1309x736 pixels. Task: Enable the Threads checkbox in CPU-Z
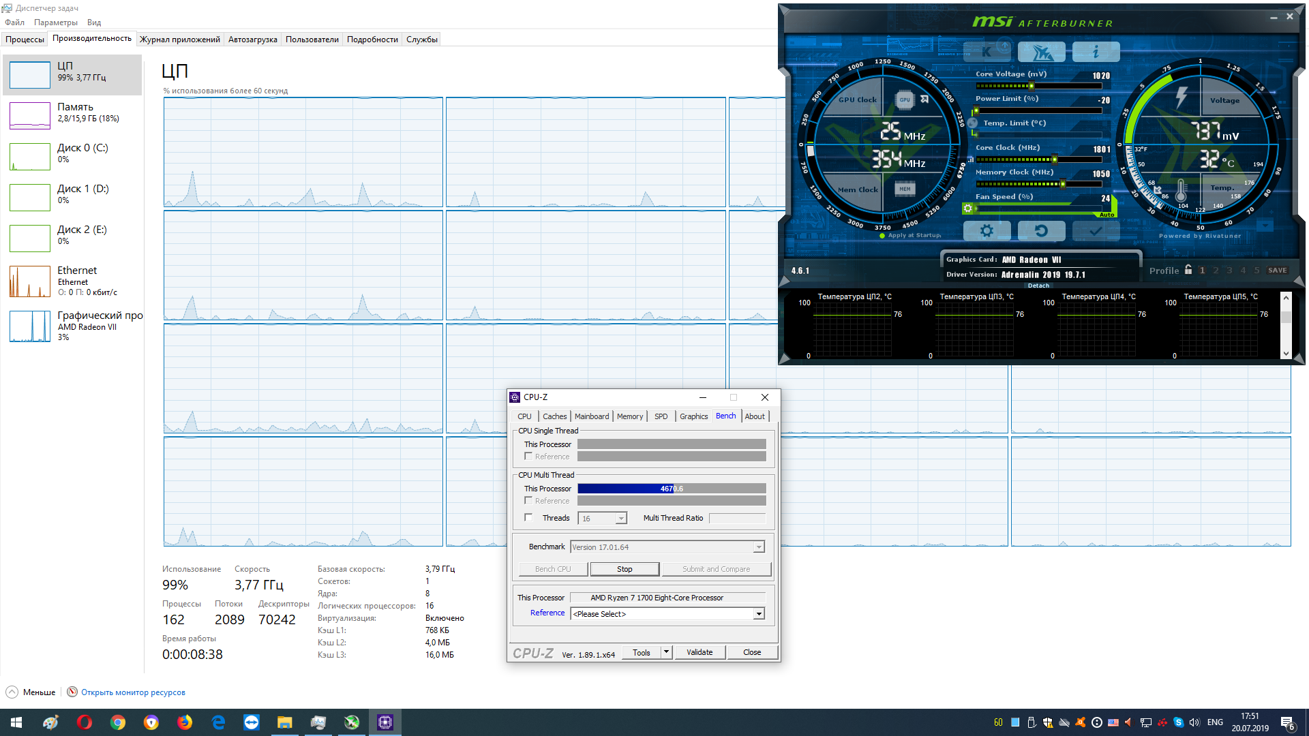click(528, 518)
